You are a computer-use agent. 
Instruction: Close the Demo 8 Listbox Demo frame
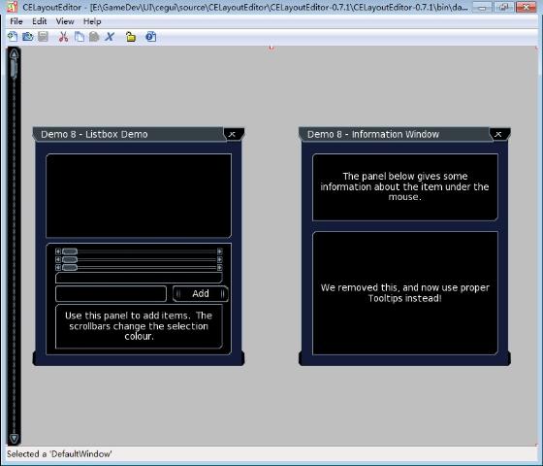(233, 134)
